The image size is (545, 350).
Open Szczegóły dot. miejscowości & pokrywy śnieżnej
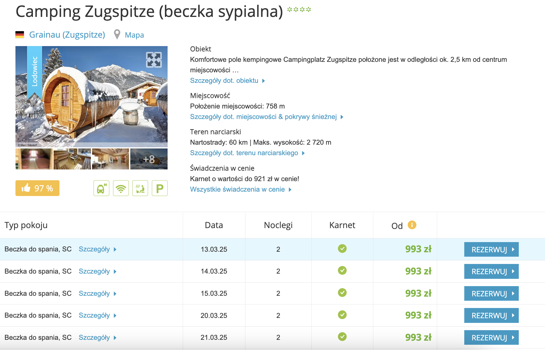pos(267,117)
